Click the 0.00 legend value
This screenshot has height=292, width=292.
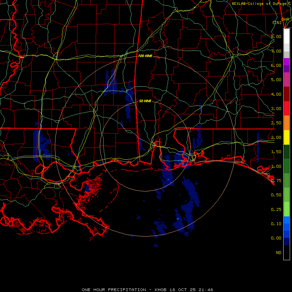[276, 238]
